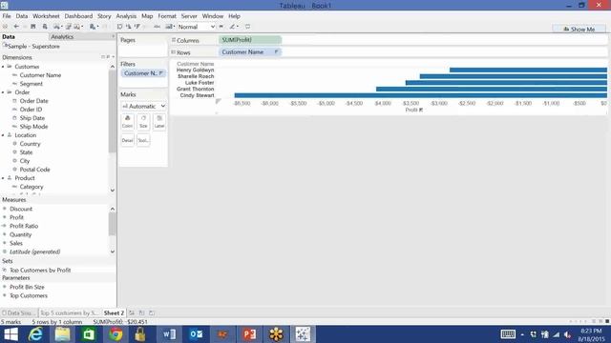Click the Sample - Superstore data source
This screenshot has width=611, height=343.
(x=33, y=47)
